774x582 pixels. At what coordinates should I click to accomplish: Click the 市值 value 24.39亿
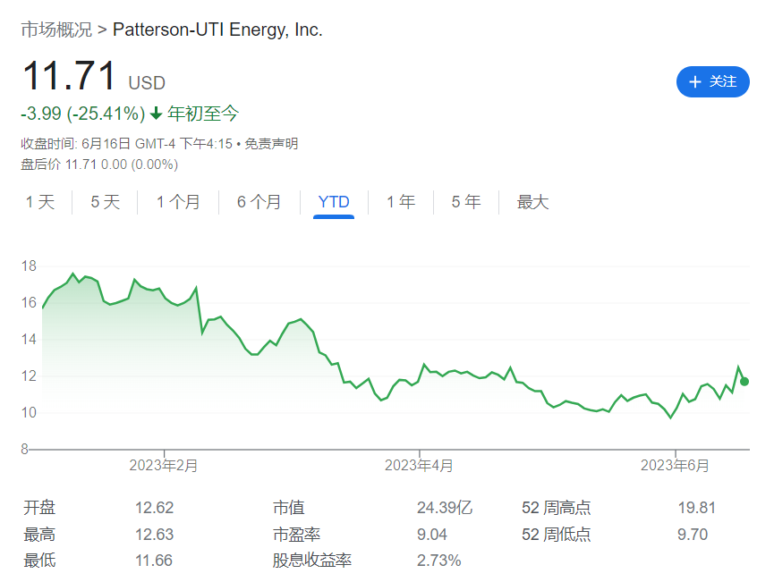(445, 508)
